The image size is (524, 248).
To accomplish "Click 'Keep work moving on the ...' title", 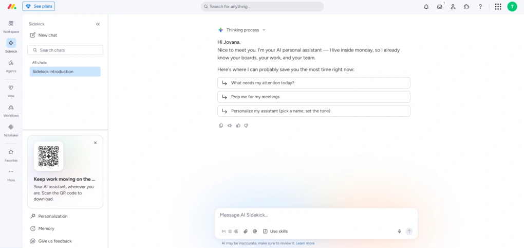I will [x=65, y=179].
